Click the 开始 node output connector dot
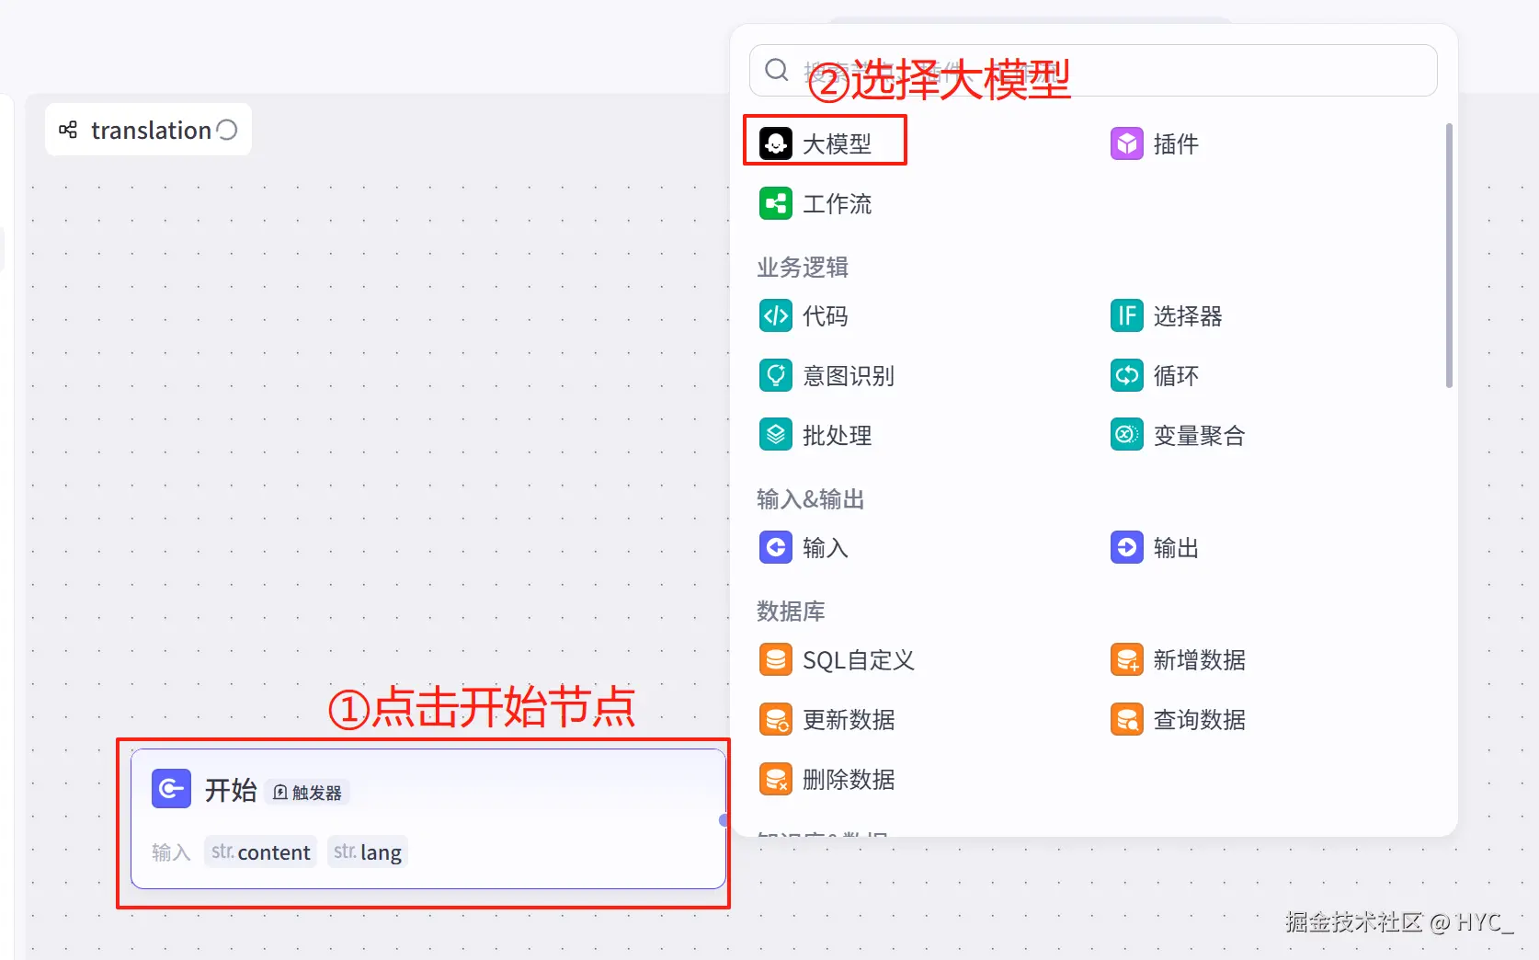This screenshot has height=960, width=1539. 724,820
